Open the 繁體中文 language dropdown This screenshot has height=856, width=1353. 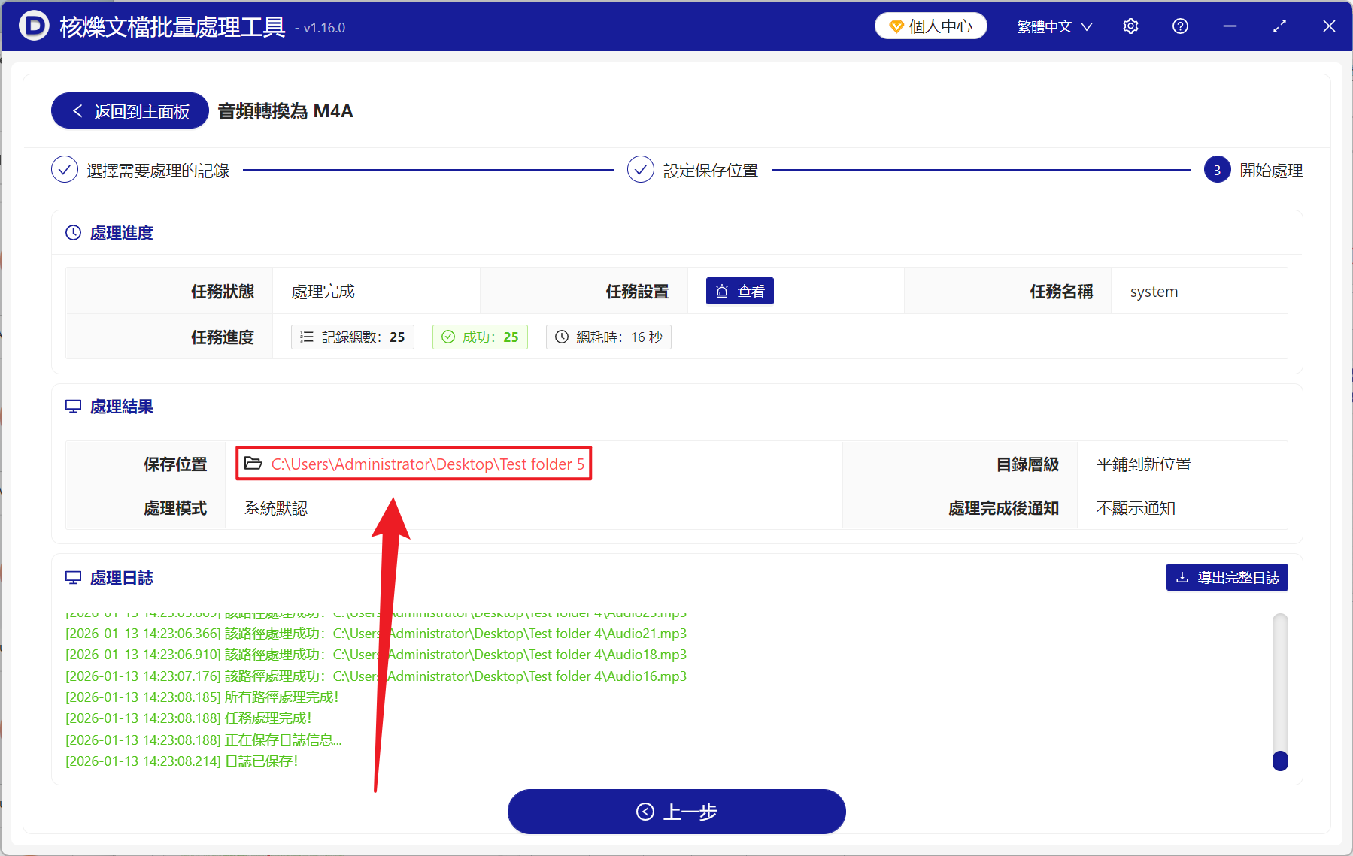coord(1053,26)
